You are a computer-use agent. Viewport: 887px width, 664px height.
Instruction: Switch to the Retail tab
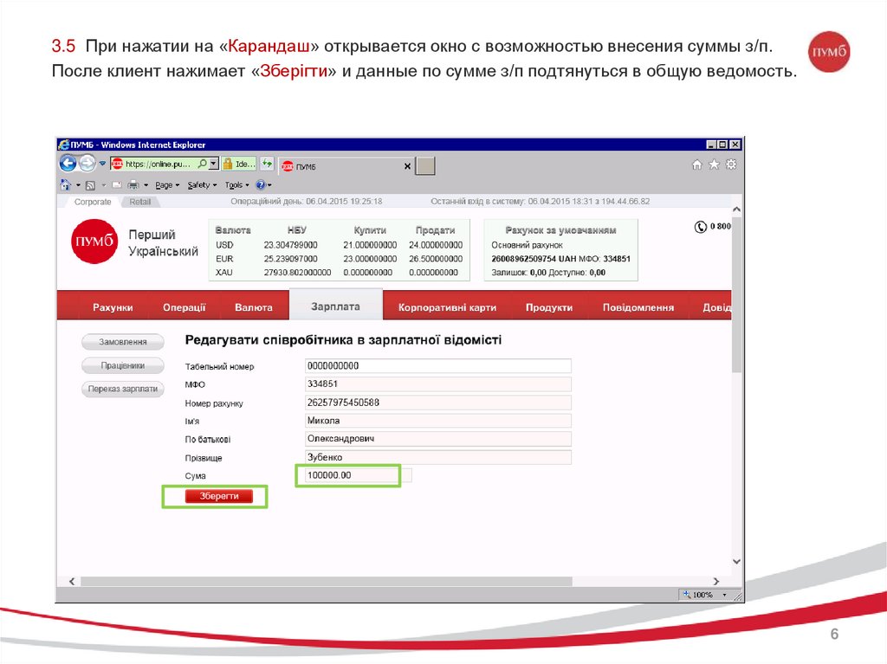(139, 202)
